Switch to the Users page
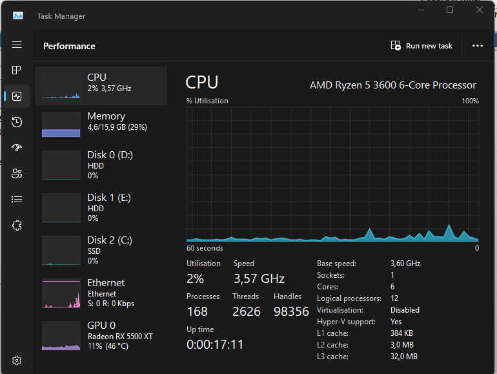This screenshot has height=374, width=497. pos(17,174)
